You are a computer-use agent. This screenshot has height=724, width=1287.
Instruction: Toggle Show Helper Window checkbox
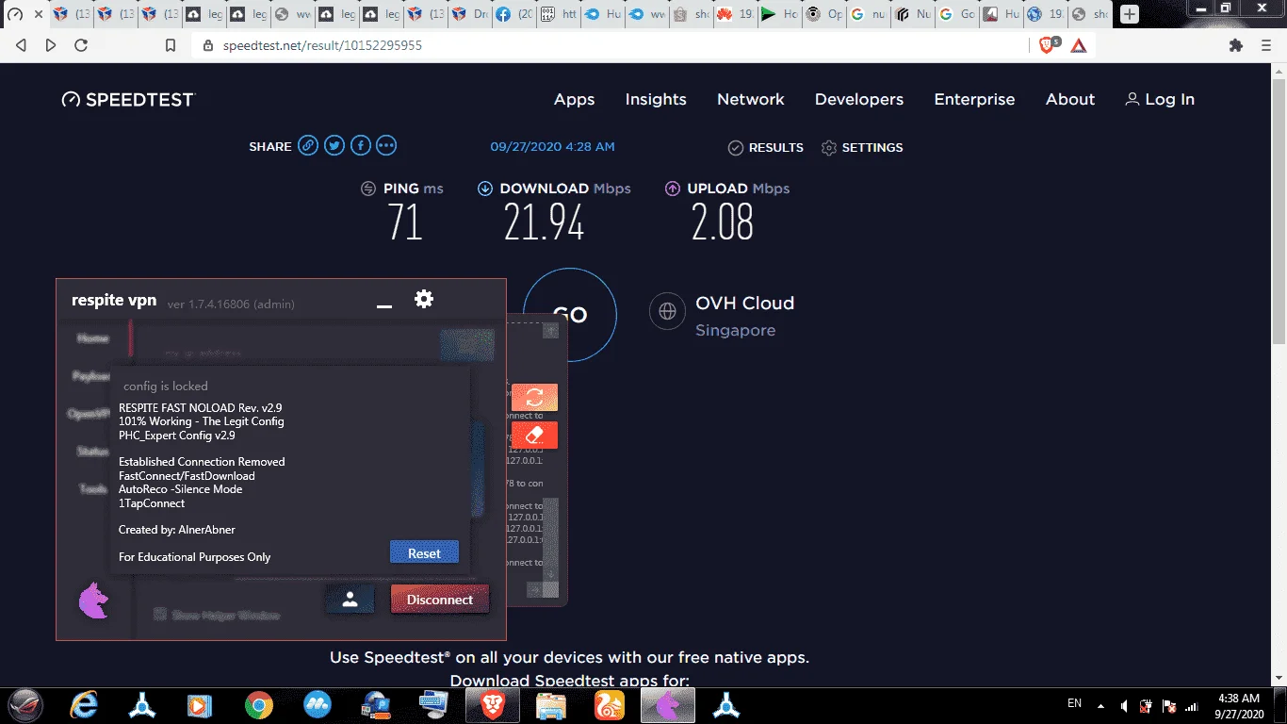(x=161, y=614)
